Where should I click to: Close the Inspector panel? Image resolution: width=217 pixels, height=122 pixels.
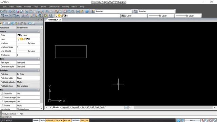[41, 20]
